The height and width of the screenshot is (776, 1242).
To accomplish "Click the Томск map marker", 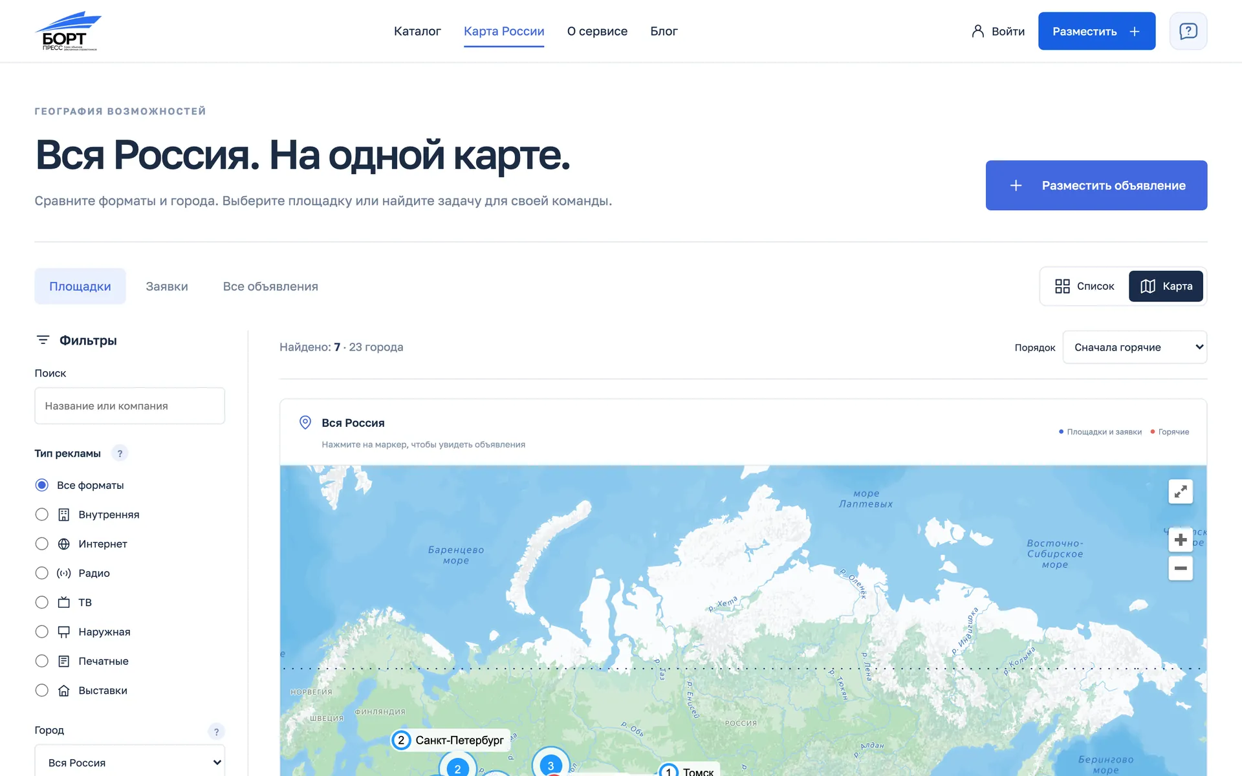I will coord(689,771).
